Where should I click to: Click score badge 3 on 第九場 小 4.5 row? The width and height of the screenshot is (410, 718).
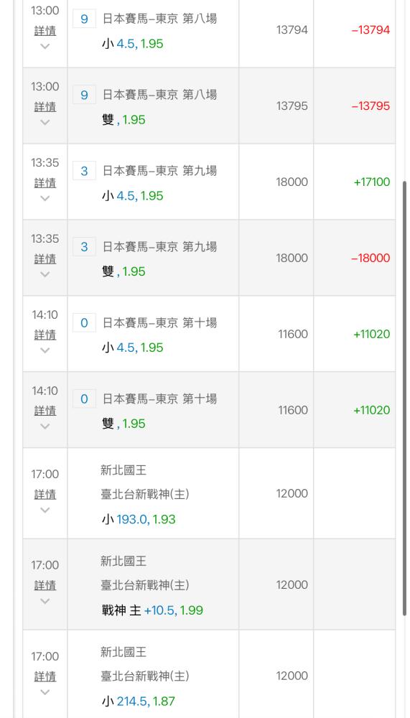[x=84, y=171]
